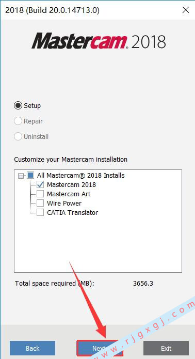
Task: Choose the Repair radio option
Action: (18, 121)
